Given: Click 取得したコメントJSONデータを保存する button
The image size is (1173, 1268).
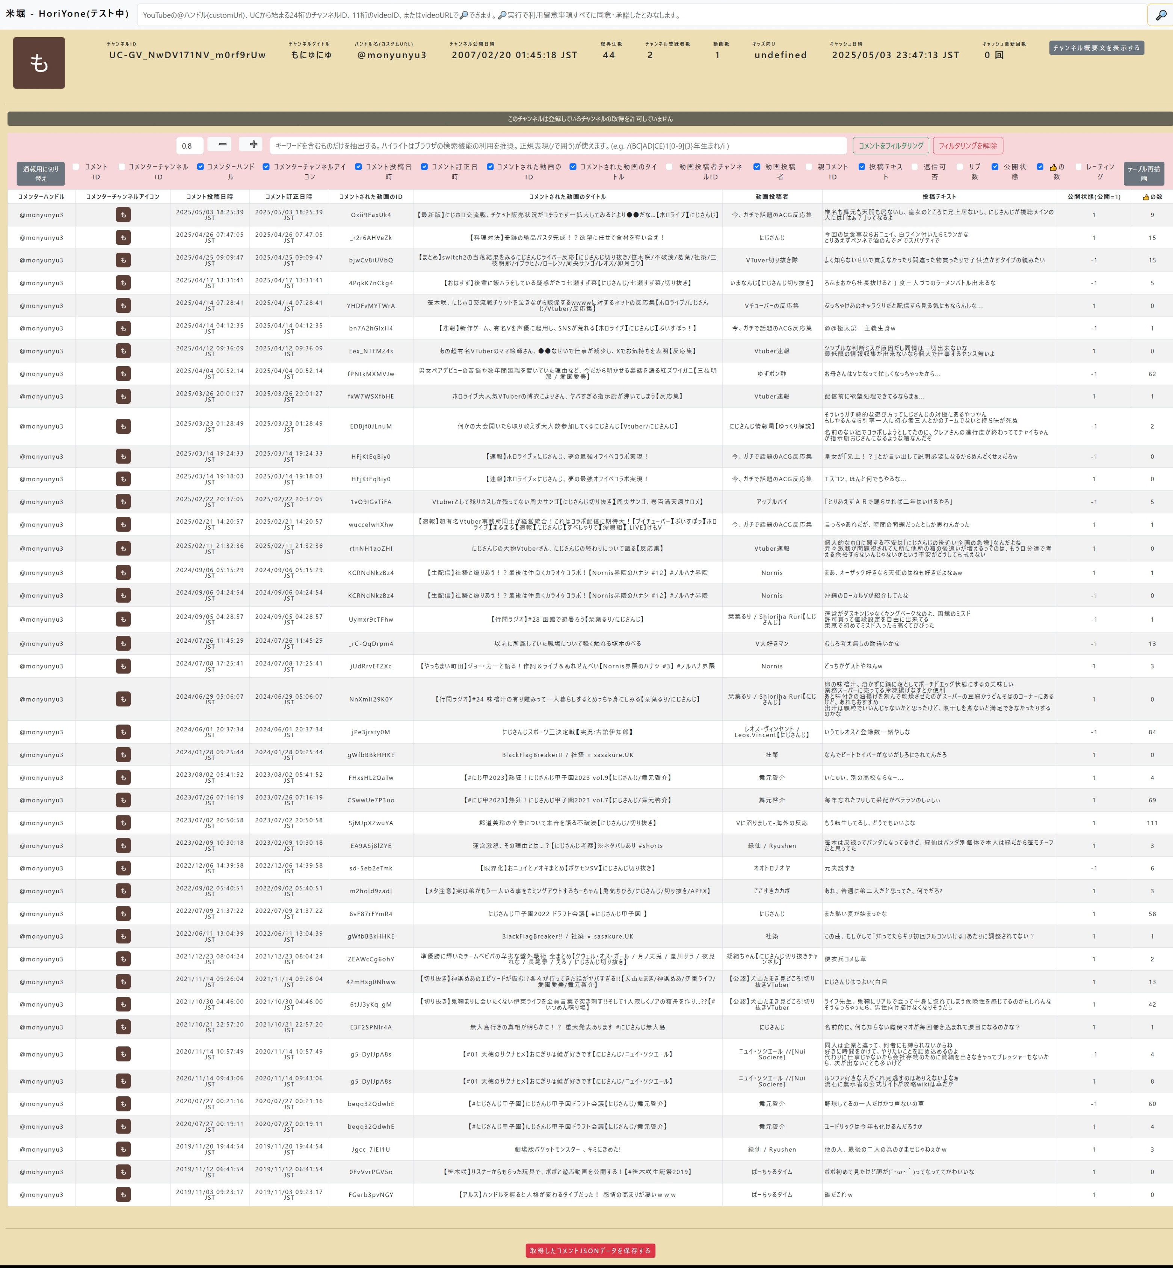Looking at the screenshot, I should (590, 1250).
